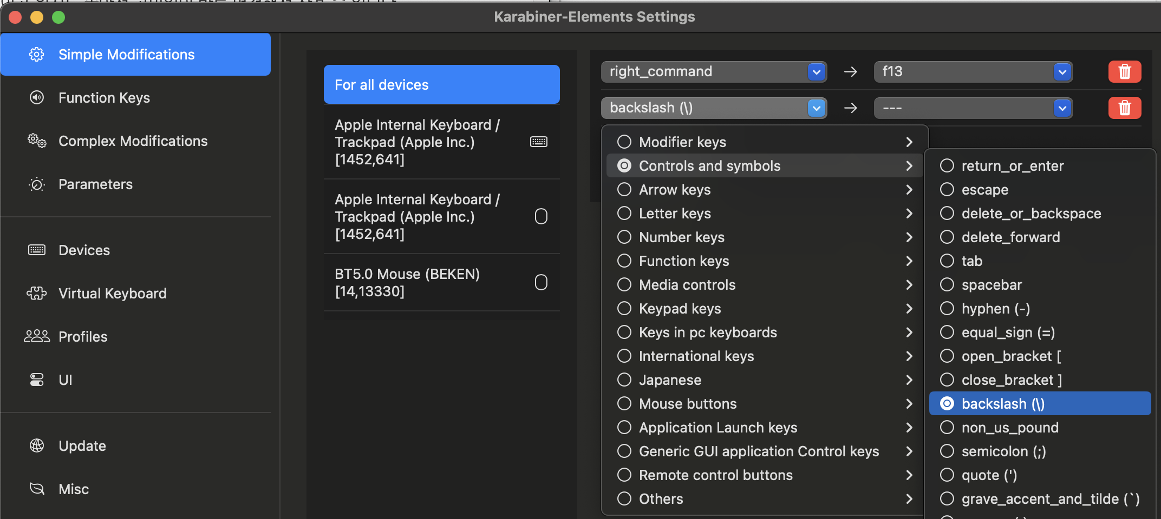This screenshot has height=519, width=1161.
Task: Click the Devices keyboard icon in sidebar
Action: point(36,250)
